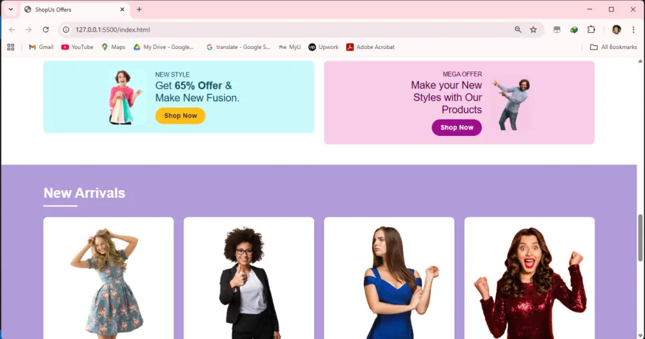Image resolution: width=645 pixels, height=339 pixels.
Task: Open the apps grid in bookmarks bar
Action: (x=11, y=47)
